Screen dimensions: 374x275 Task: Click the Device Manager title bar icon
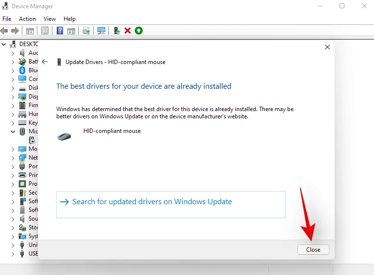click(5, 6)
